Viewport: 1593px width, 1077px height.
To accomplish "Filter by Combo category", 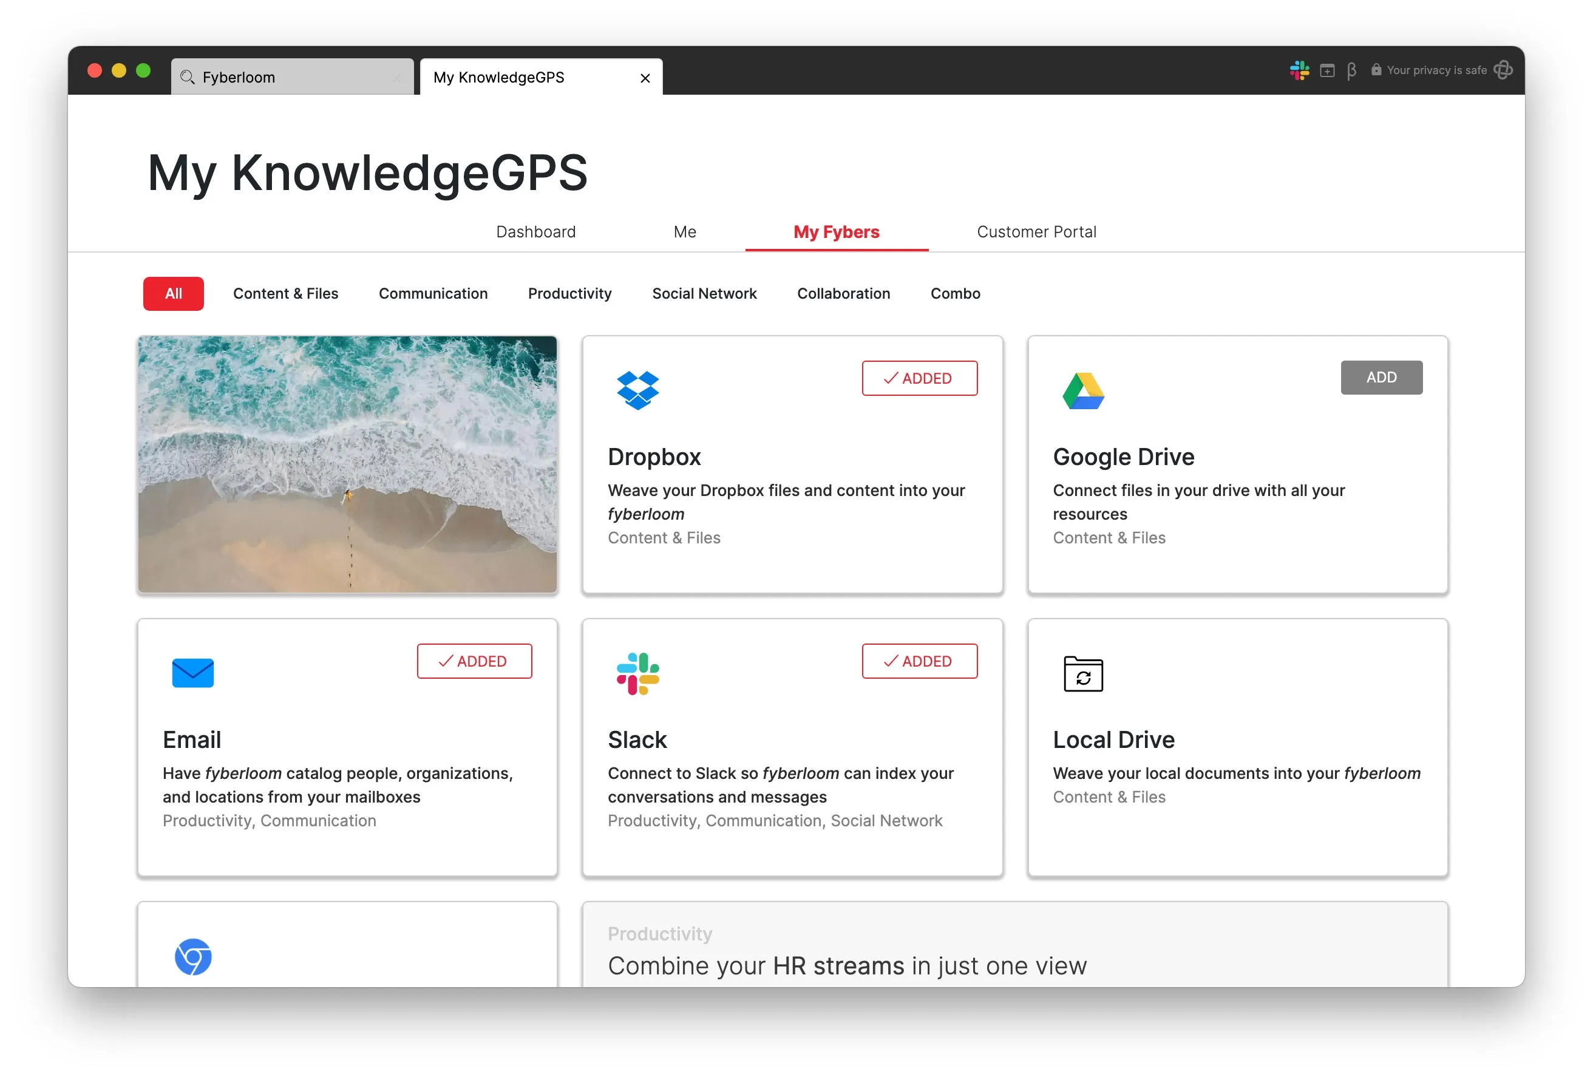I will 955,293.
